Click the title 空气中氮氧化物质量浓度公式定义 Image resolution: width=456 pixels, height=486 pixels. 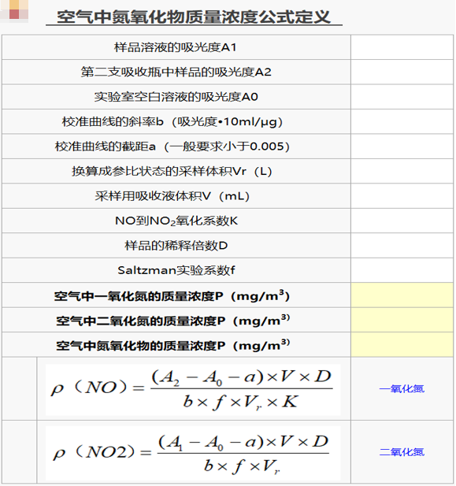tap(194, 17)
